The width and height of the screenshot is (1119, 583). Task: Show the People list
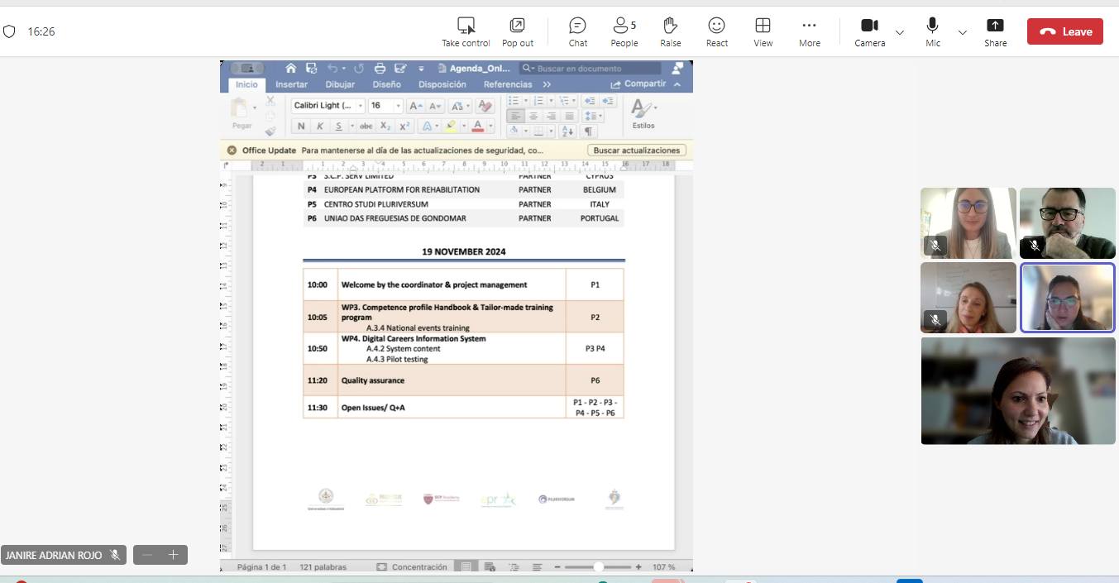coord(624,31)
